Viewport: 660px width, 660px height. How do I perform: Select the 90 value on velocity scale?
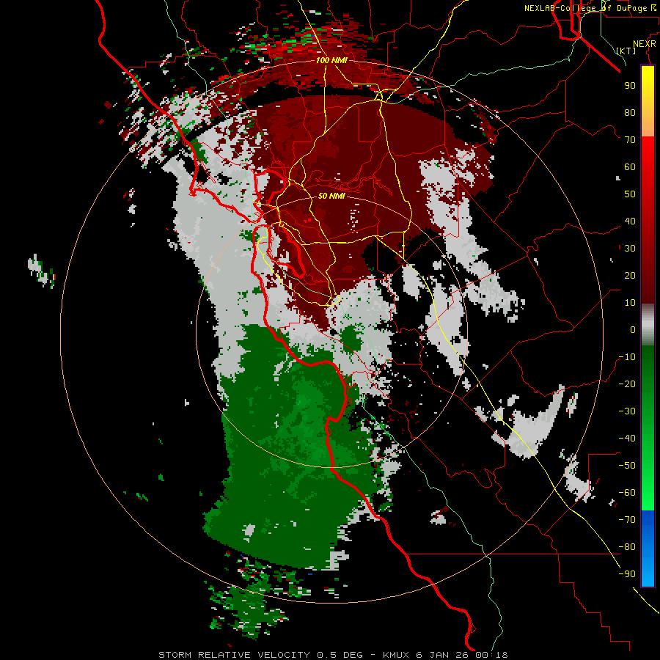tap(630, 86)
